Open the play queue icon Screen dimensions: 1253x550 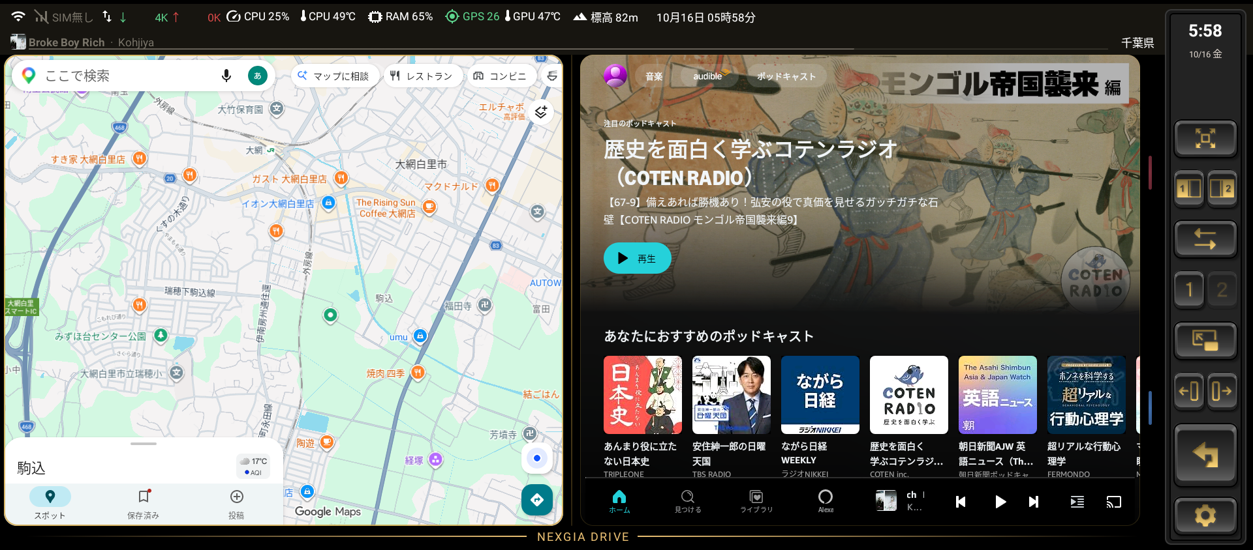tap(1077, 502)
